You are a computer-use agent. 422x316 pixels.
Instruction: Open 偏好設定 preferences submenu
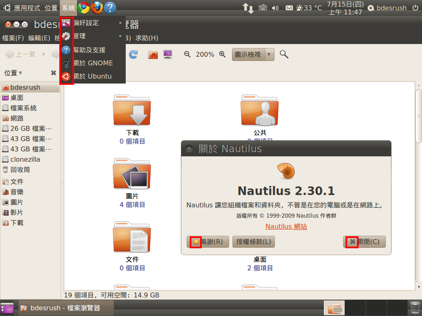click(93, 23)
